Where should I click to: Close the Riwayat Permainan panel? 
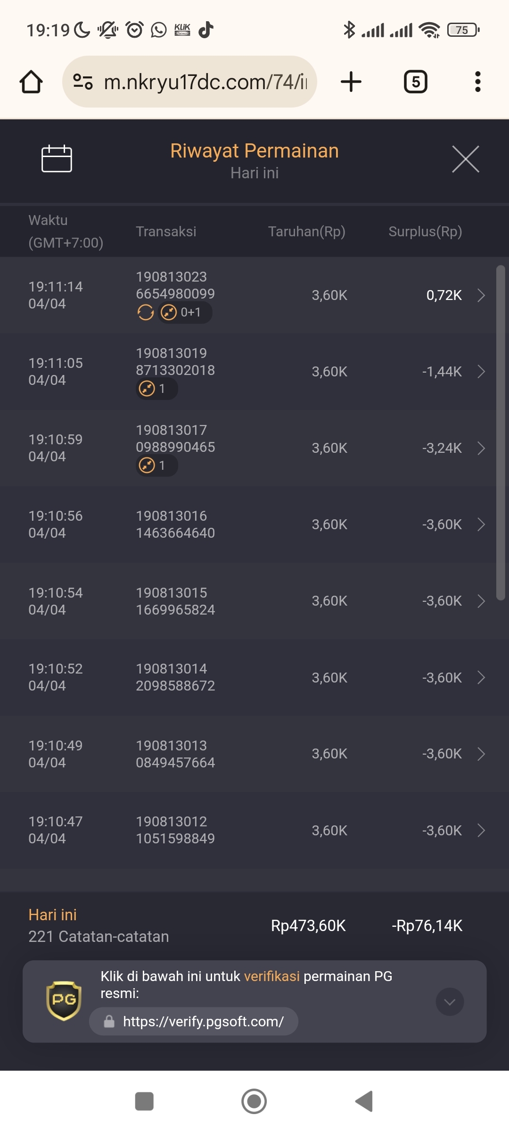click(466, 159)
